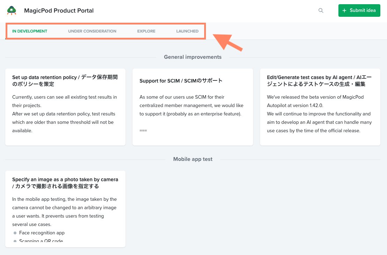Viewport: 387px width, 255px height.
Task: Open the AI agent test case idea card
Action: coord(320,107)
